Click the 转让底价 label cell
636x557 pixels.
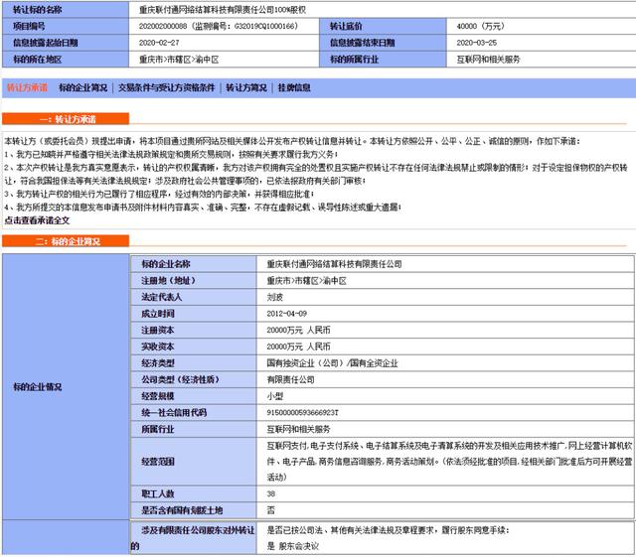click(383, 26)
